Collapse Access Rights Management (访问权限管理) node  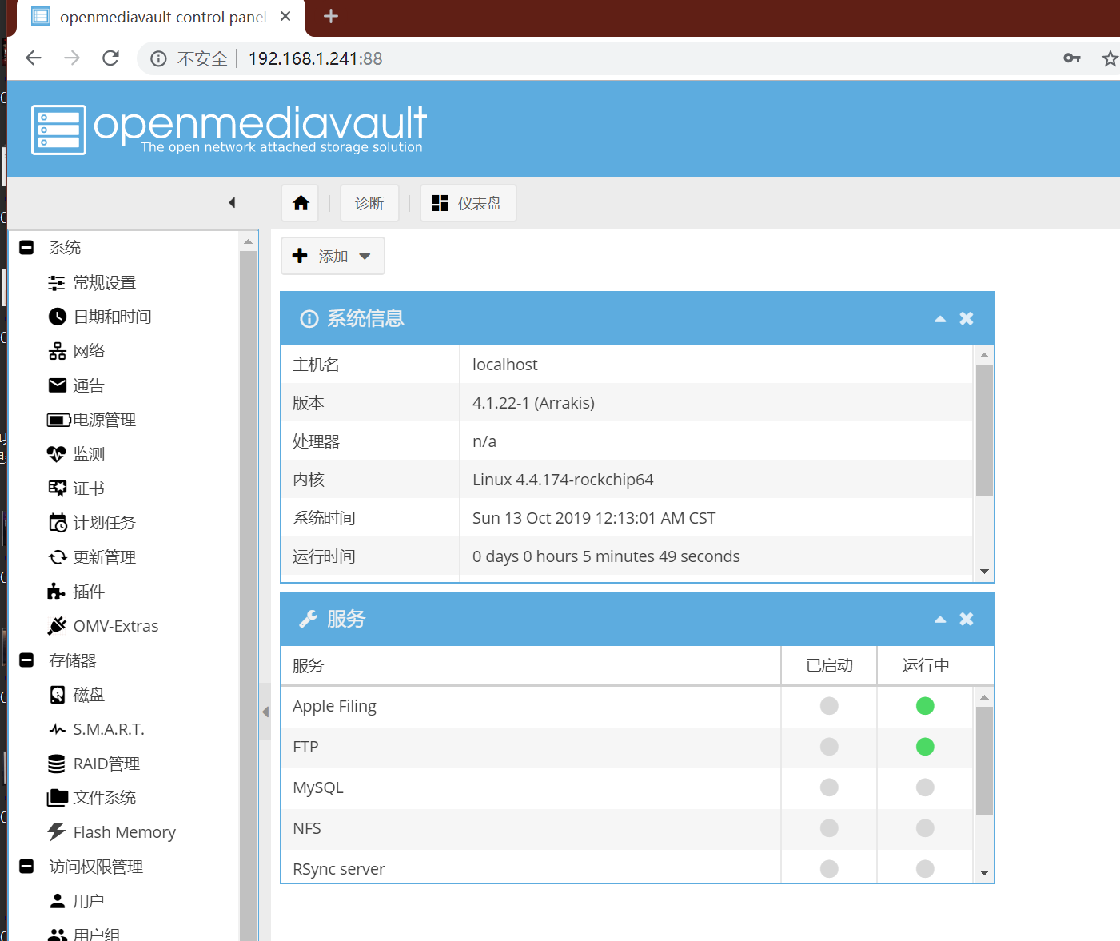[26, 867]
